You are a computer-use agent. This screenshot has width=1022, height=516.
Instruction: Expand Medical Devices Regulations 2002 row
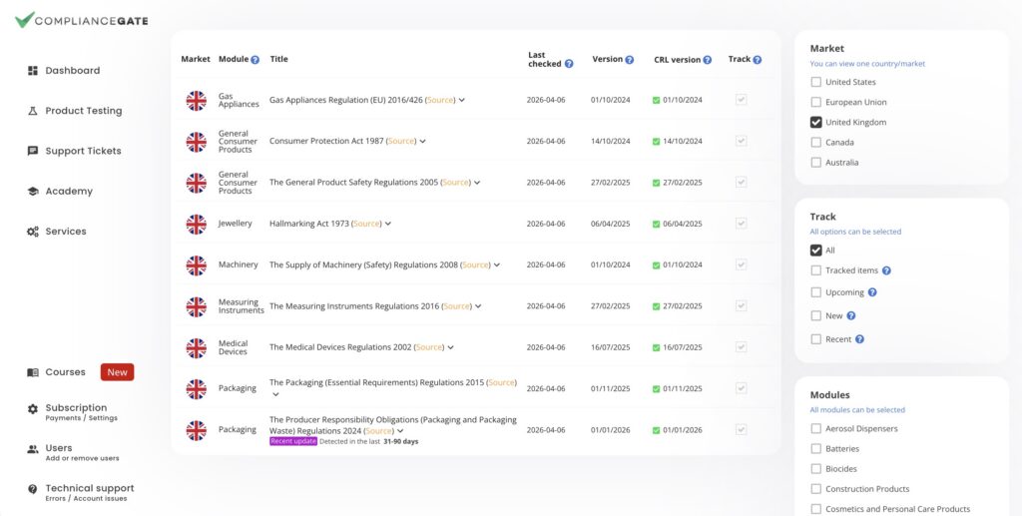(x=450, y=348)
